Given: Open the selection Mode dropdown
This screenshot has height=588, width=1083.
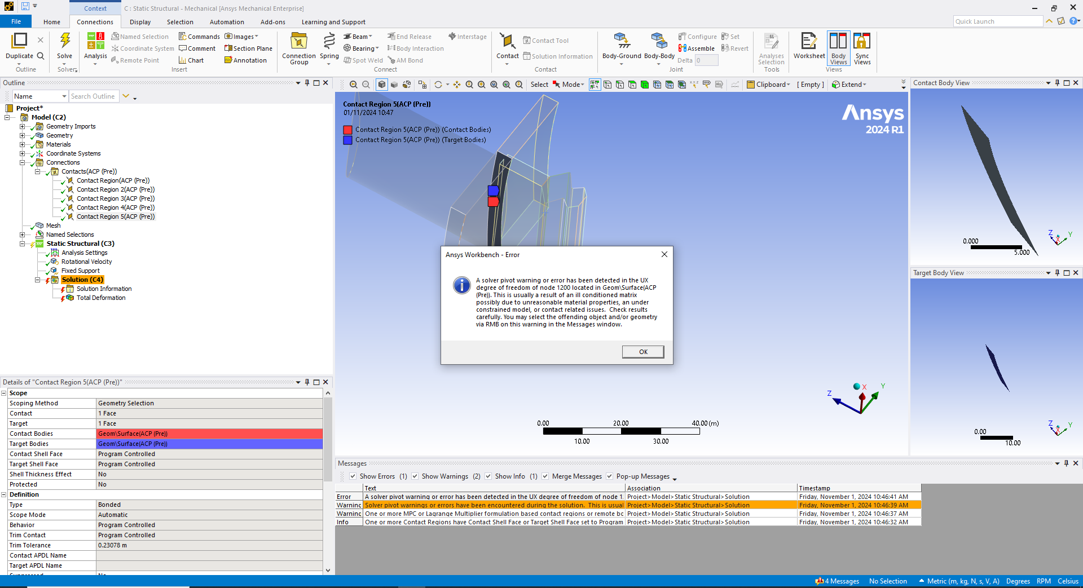Looking at the screenshot, I should click(x=569, y=85).
